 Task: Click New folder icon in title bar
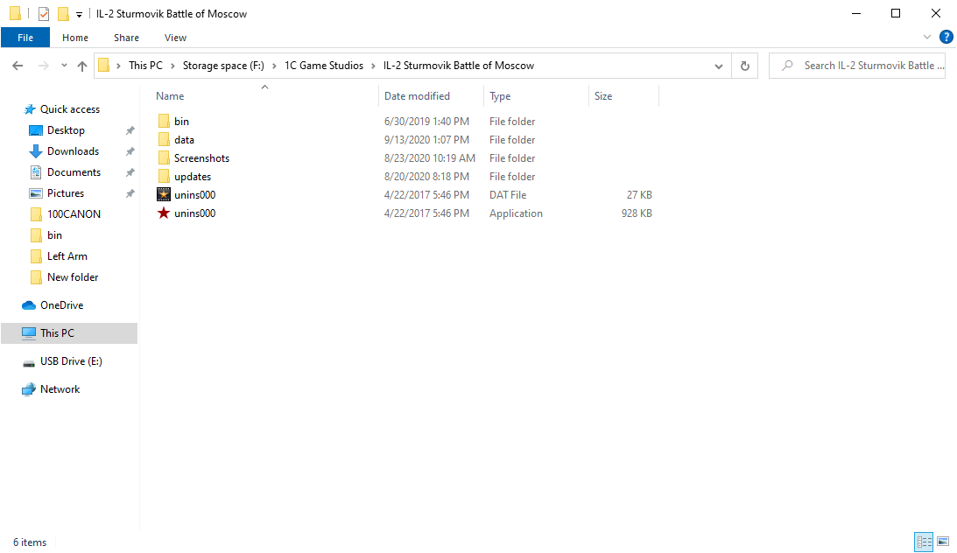[x=63, y=13]
